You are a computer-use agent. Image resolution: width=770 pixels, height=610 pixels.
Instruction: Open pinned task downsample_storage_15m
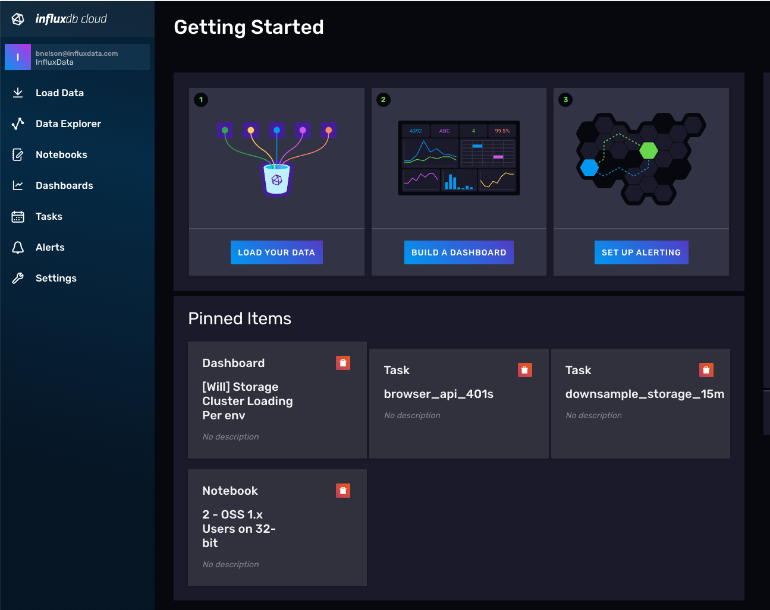[645, 393]
